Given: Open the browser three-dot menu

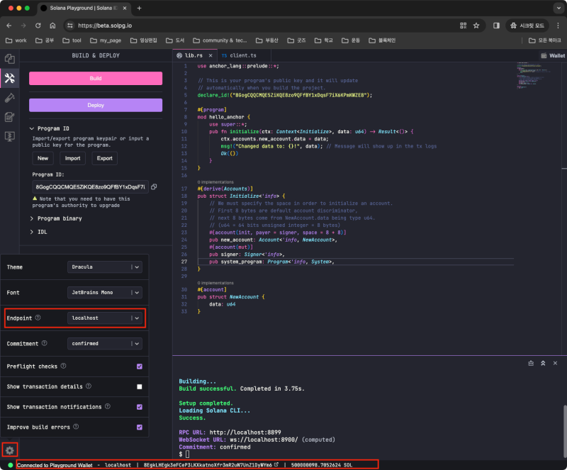Looking at the screenshot, I should coord(558,26).
